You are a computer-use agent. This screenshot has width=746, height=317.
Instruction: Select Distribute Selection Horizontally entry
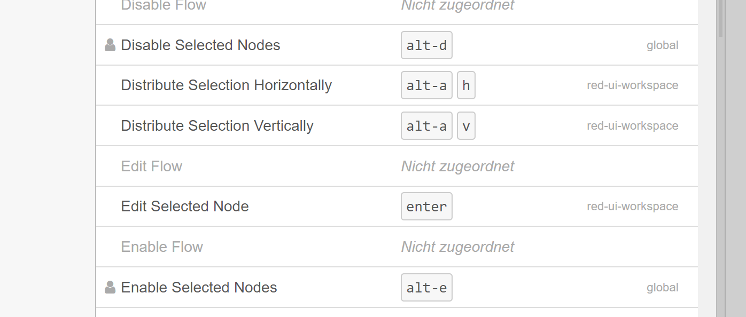coord(397,85)
